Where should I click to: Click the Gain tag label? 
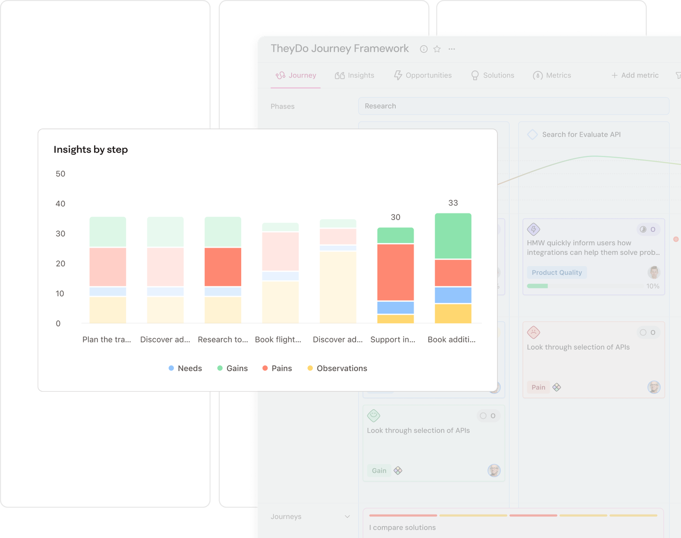379,471
